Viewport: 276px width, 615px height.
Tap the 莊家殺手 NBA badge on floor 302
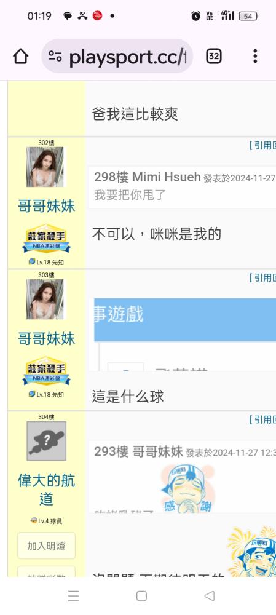pyautogui.click(x=46, y=239)
